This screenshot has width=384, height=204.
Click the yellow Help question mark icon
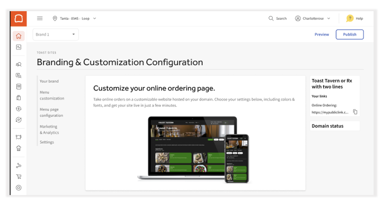(350, 18)
